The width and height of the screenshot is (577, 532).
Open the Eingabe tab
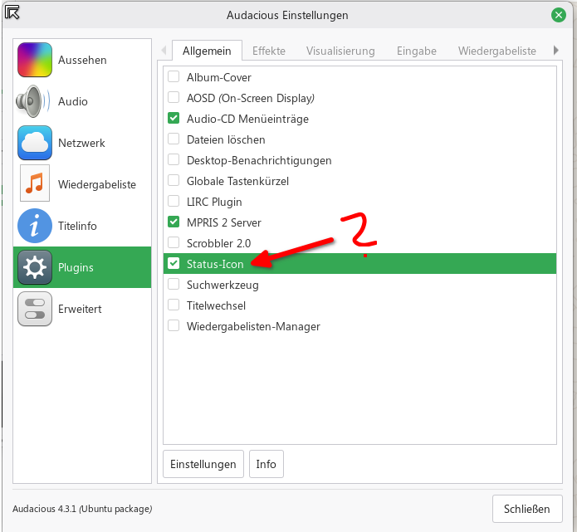[x=416, y=51]
